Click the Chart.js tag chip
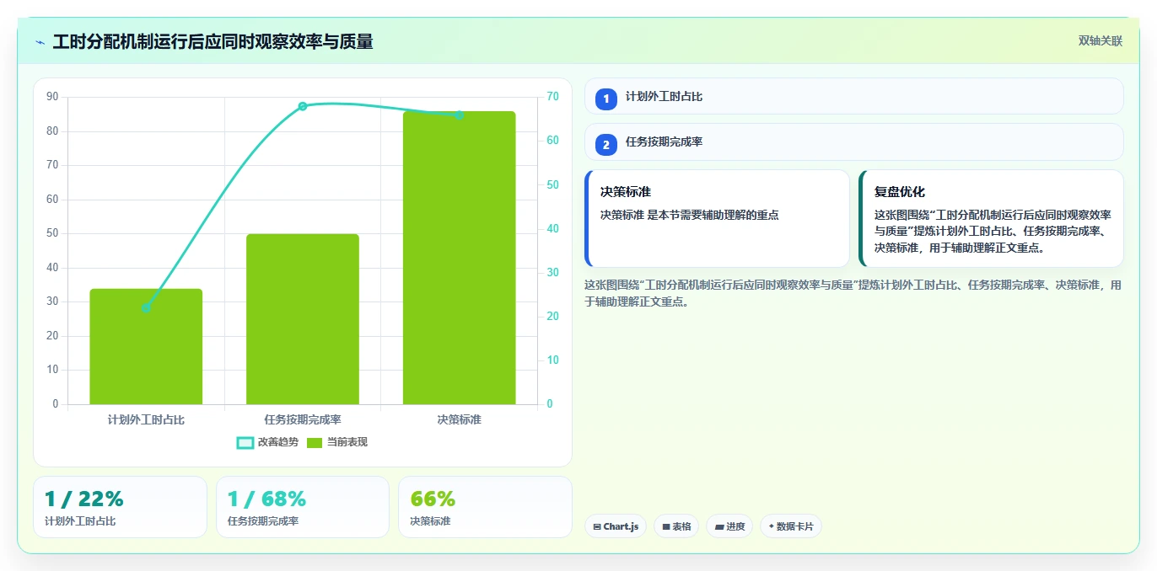Image resolution: width=1157 pixels, height=571 pixels. point(616,526)
